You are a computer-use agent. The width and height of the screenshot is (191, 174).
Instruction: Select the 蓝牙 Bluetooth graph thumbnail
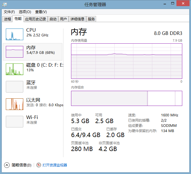15,87
